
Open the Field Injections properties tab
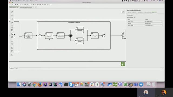point(148,13)
